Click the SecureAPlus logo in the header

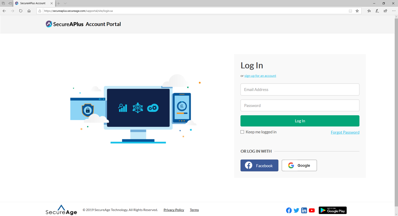click(49, 24)
